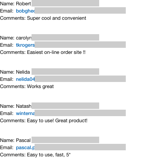Open the tkrogers email link
The image size is (152, 167).
click(25, 45)
